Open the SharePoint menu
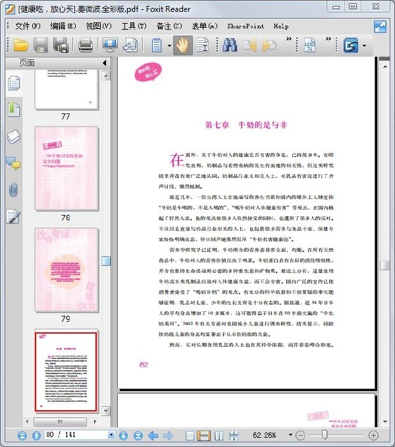 [246, 26]
